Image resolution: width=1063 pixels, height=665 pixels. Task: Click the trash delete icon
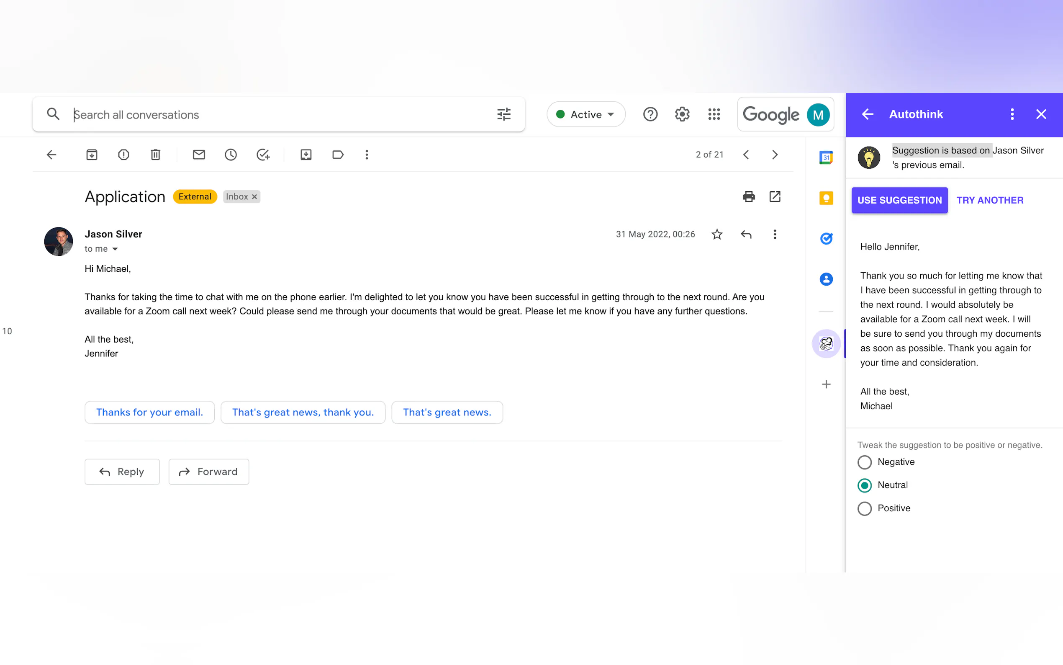(x=155, y=155)
